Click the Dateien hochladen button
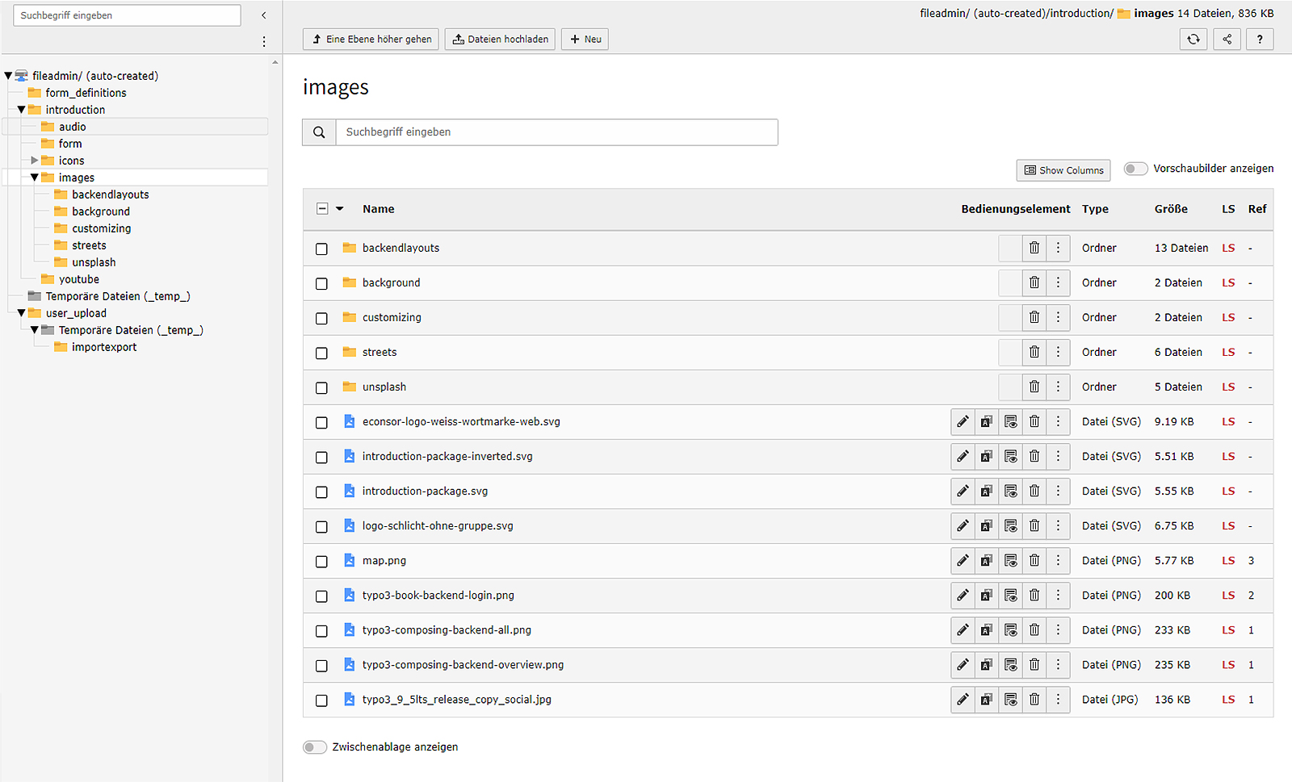 click(500, 40)
